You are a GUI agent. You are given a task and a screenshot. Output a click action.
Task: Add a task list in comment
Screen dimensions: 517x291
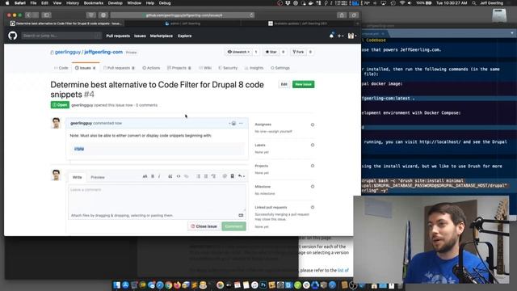click(x=213, y=176)
